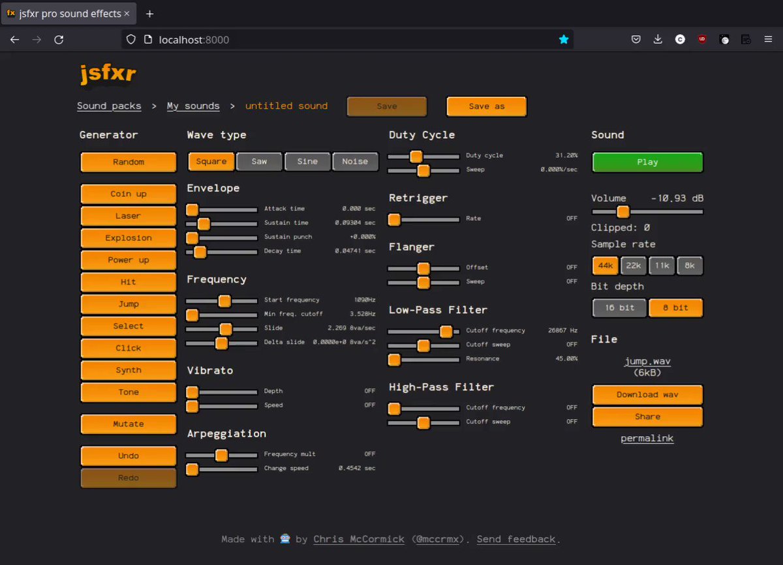This screenshot has height=565, width=783.
Task: Click the Save button
Action: 387,106
